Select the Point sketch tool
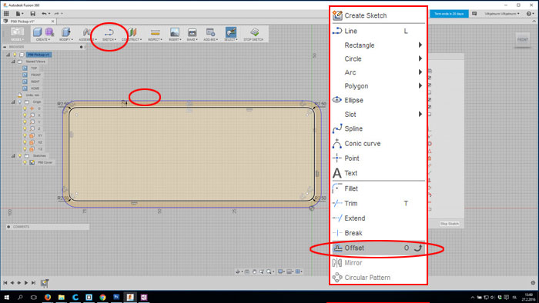Viewport: 539px width, 303px height. (x=378, y=158)
